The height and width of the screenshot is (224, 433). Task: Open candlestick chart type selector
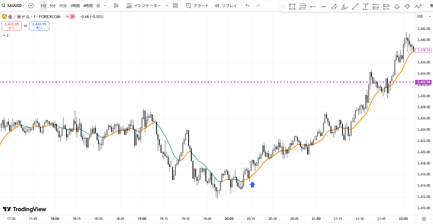tap(116, 5)
